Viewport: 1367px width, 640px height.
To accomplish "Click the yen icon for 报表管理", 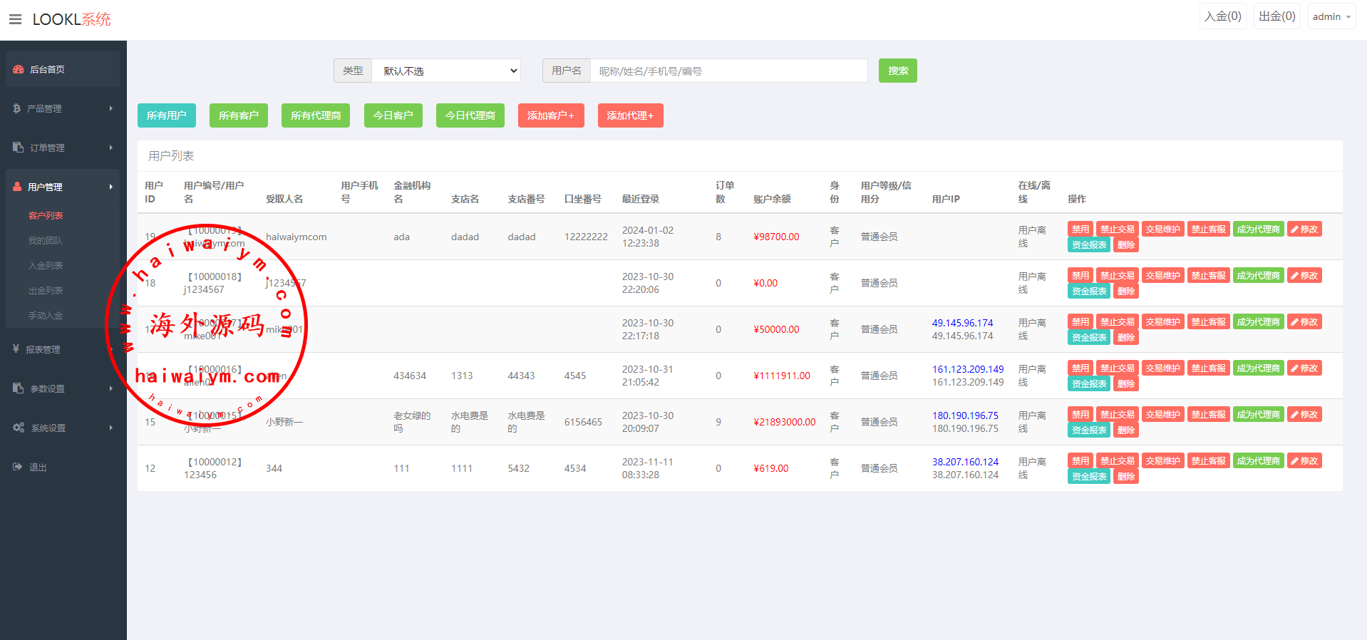I will click(16, 349).
